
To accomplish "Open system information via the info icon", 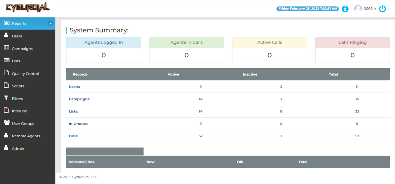I will 345,9.
